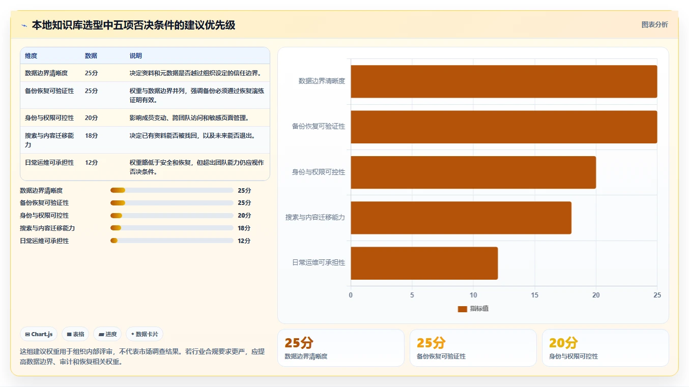Click the 备份恢复可验证性 chart bar
This screenshot has width=689, height=387.
[504, 127]
